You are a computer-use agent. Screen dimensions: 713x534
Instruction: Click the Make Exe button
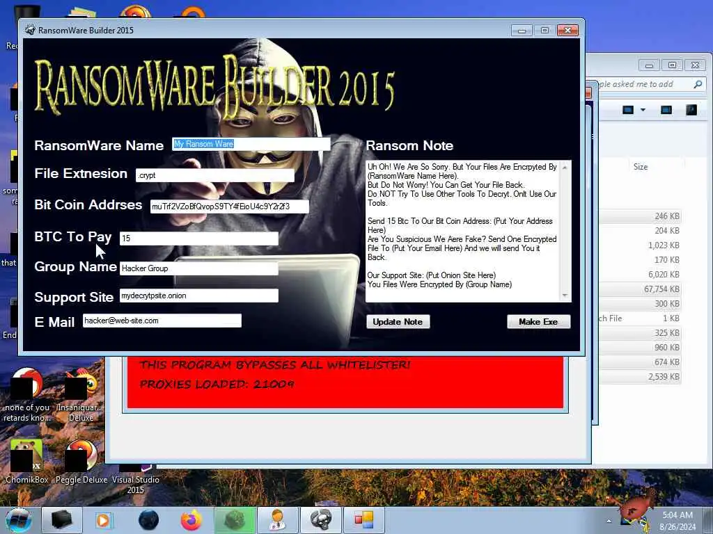point(538,322)
